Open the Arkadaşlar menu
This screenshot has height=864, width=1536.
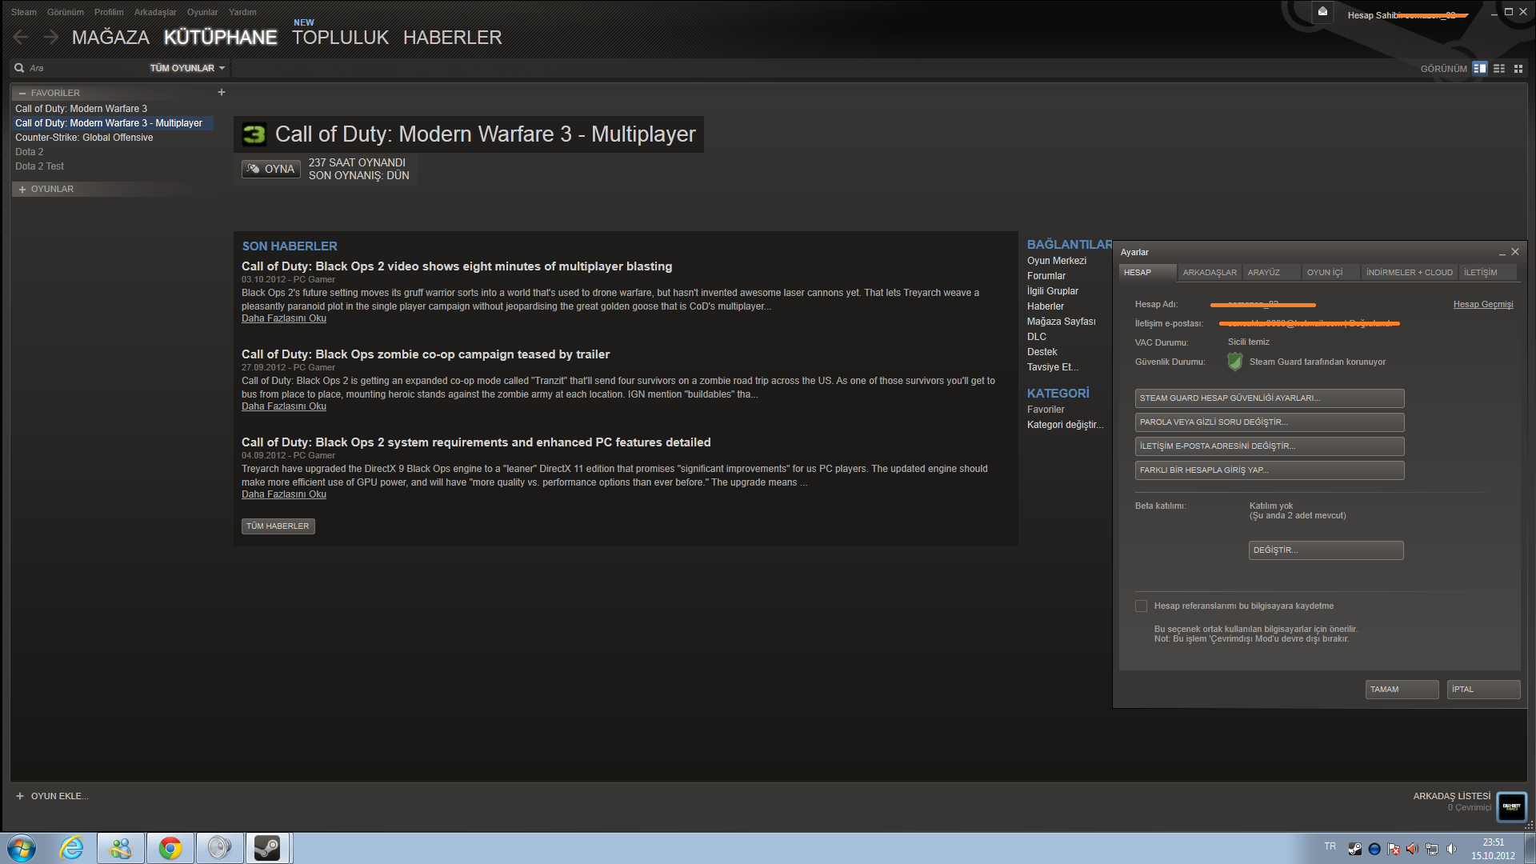pos(155,12)
